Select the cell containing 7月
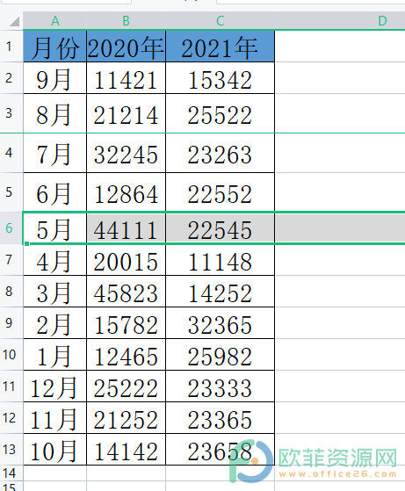 click(54, 153)
